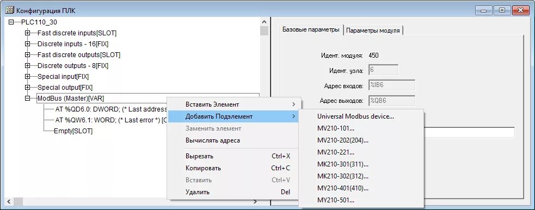Image resolution: width=535 pixels, height=210 pixels.
Task: Add MK210-302(312)... subelement
Action: (361, 177)
